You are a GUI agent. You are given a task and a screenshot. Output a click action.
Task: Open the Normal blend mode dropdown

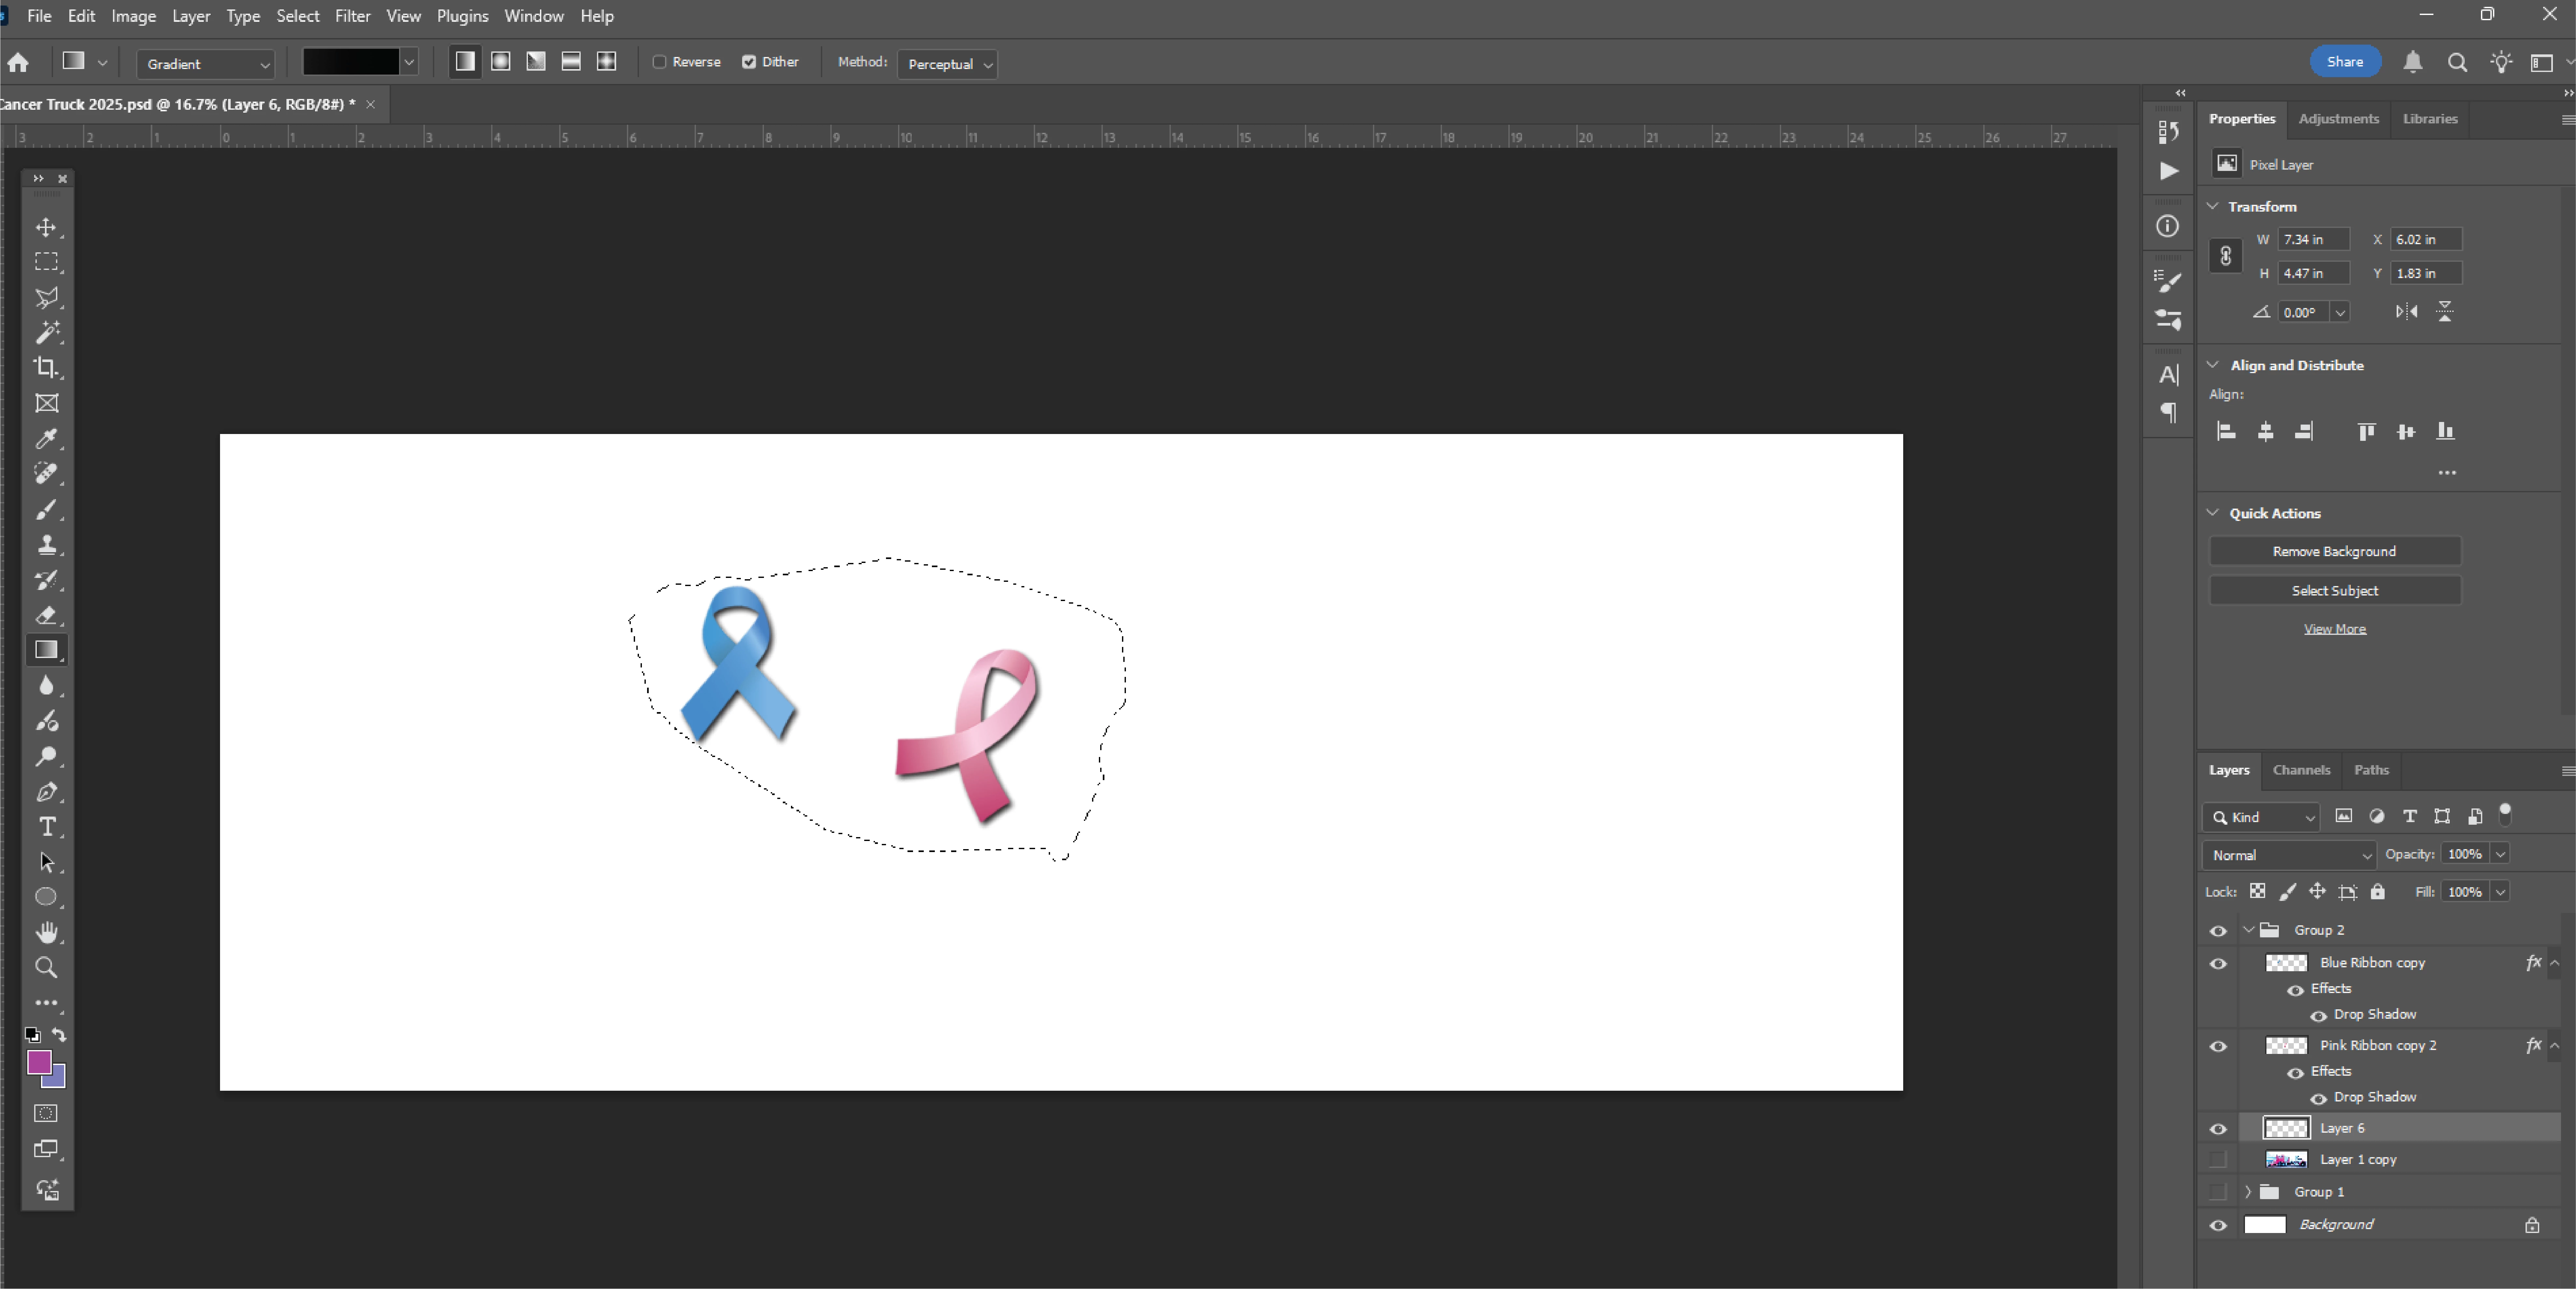[2289, 855]
